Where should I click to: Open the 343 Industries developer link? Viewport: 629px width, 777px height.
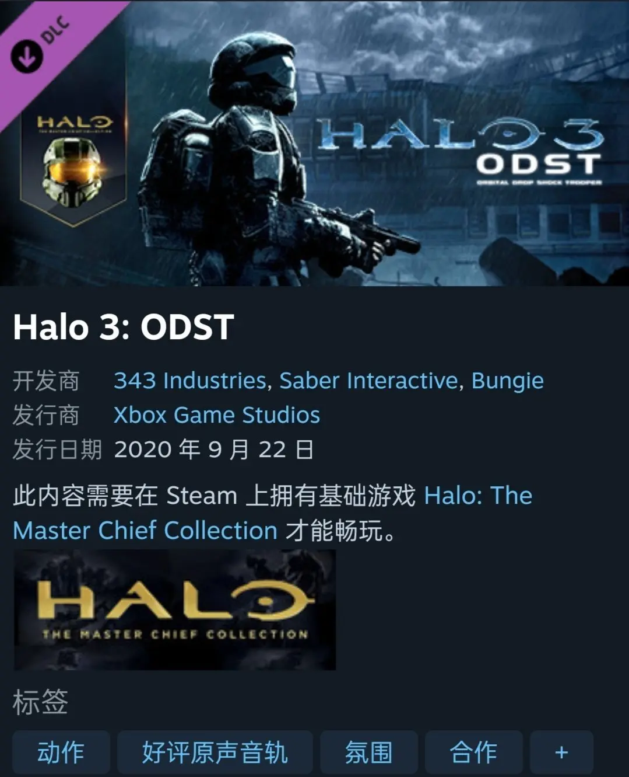tap(189, 381)
